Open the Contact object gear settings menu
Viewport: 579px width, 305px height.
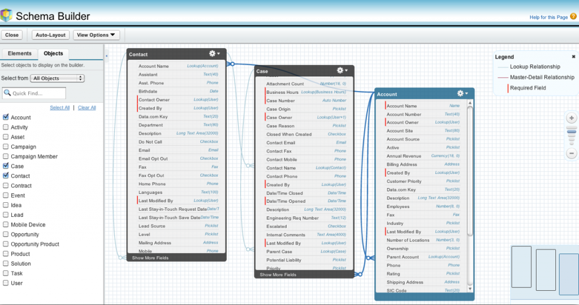tap(214, 54)
